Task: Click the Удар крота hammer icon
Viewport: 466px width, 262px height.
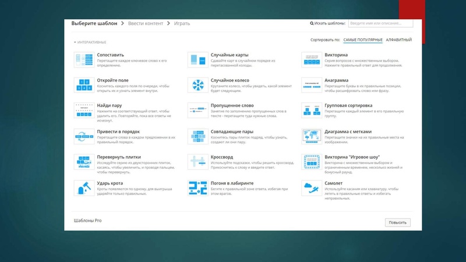Action: 83,187
